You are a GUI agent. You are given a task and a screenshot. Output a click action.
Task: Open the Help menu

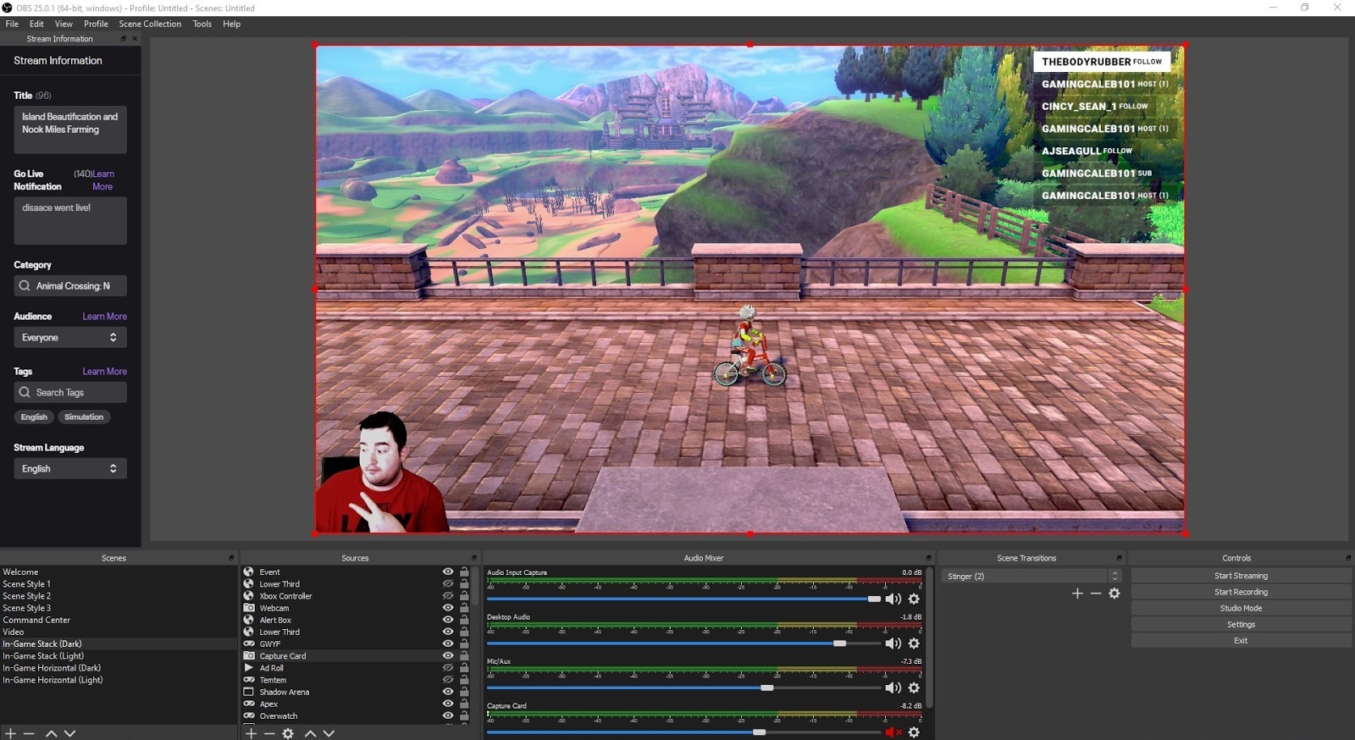pos(231,24)
